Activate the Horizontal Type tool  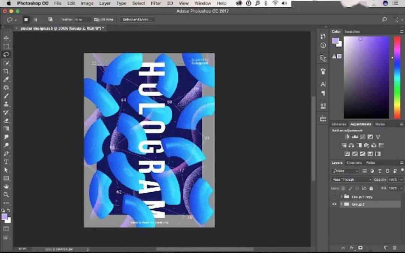point(6,162)
